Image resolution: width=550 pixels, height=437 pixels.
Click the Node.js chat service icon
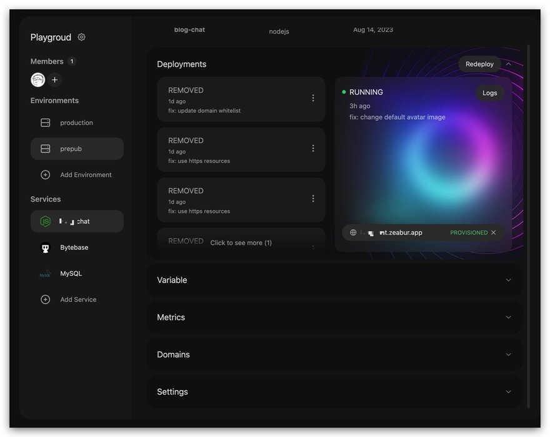(x=45, y=222)
